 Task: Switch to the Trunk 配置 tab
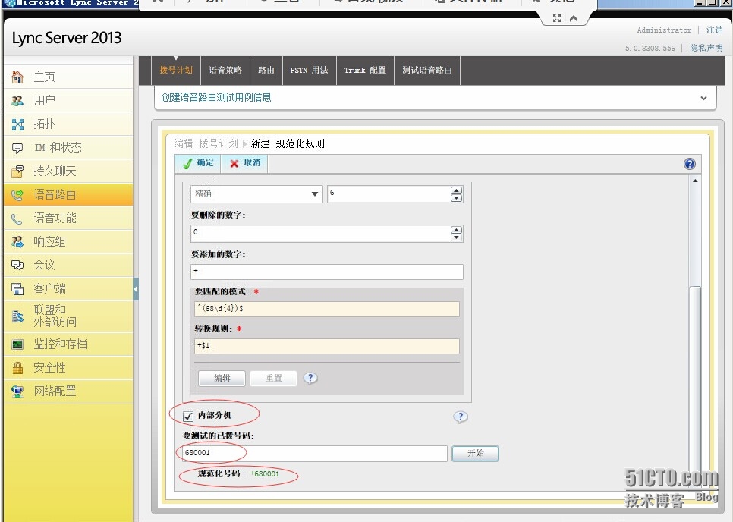click(x=365, y=70)
